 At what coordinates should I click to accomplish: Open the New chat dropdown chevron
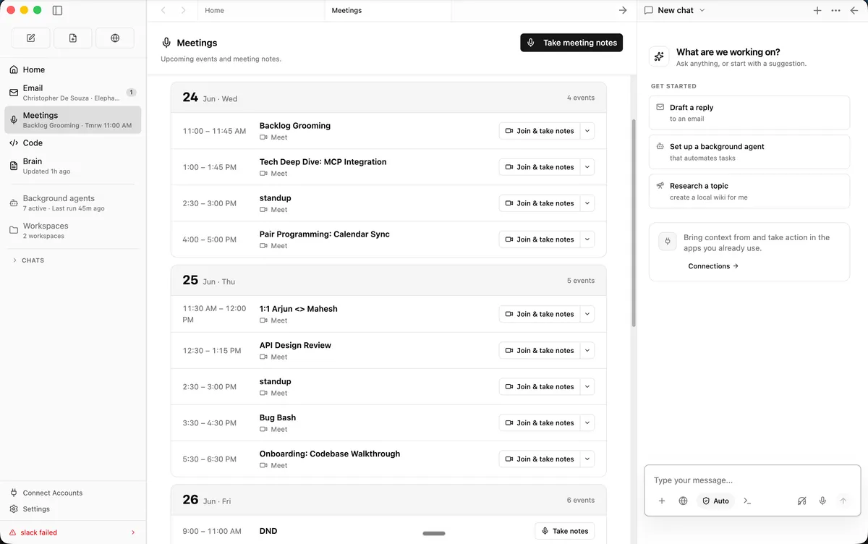pos(702,11)
